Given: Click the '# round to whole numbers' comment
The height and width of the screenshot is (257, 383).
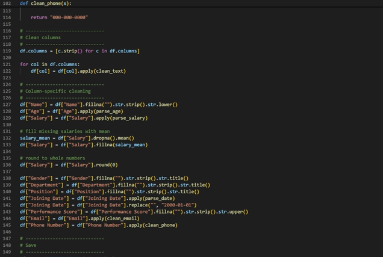Looking at the screenshot, I should pos(52,158).
